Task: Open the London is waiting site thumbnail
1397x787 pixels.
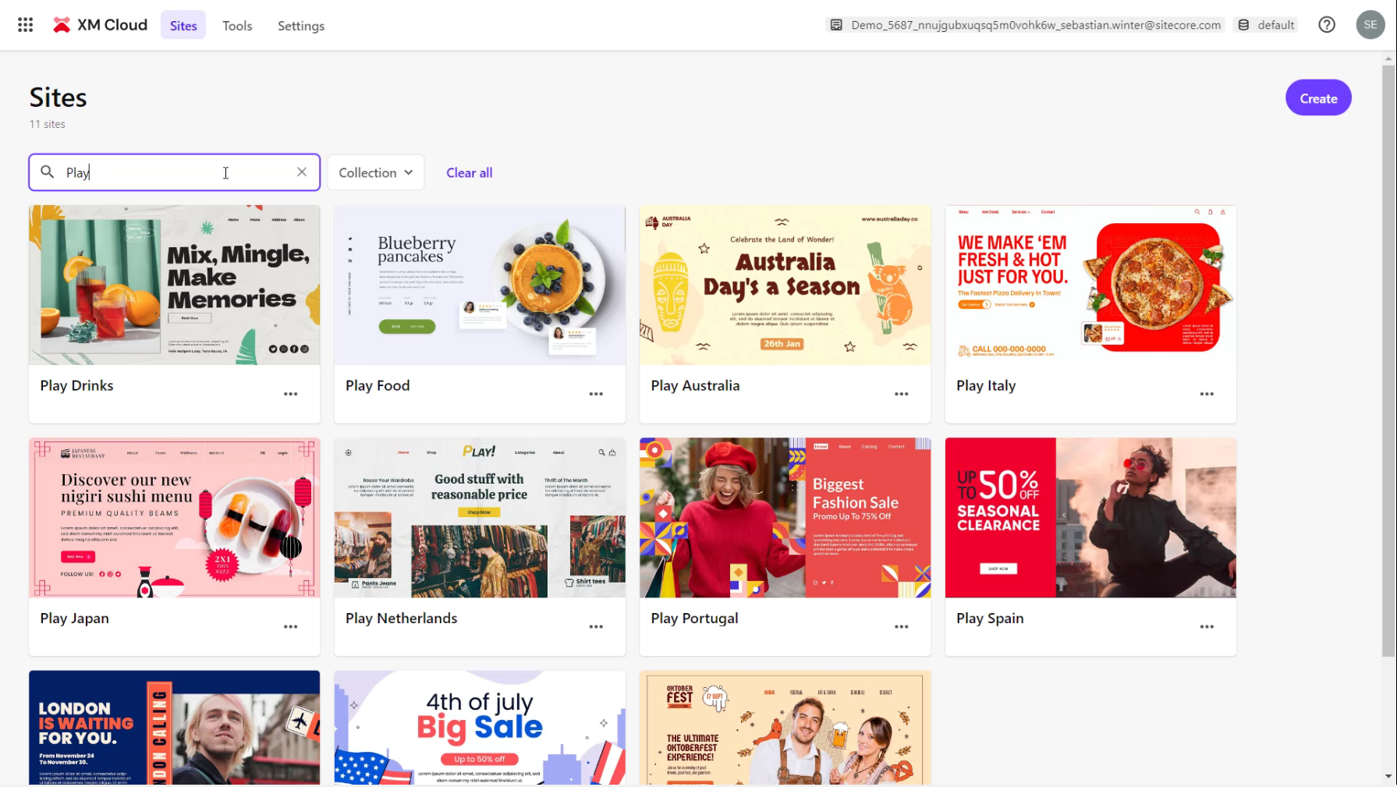Action: tap(175, 728)
